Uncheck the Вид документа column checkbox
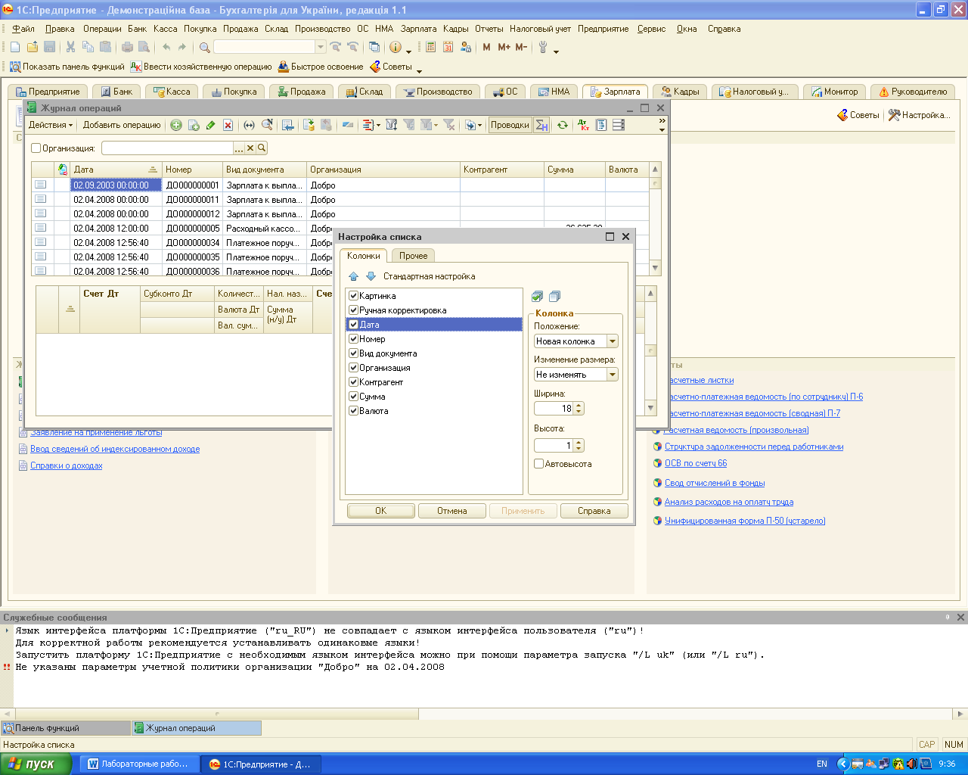 click(x=353, y=353)
